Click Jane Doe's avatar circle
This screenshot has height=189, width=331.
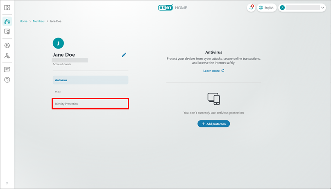pos(58,43)
